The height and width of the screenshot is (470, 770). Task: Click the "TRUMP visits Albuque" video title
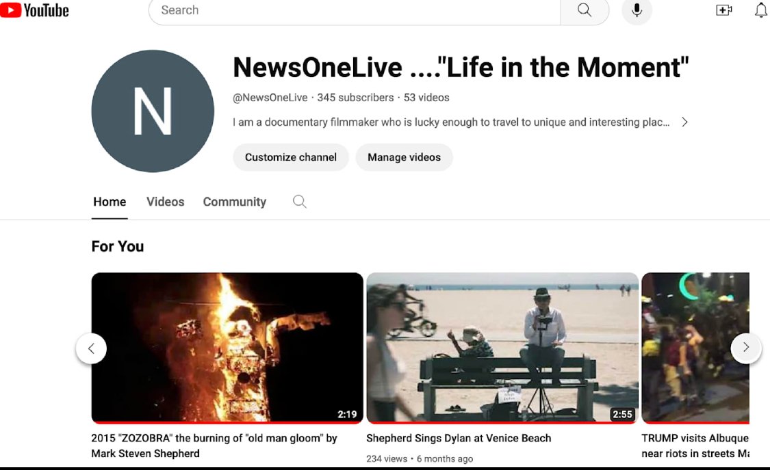pos(695,445)
